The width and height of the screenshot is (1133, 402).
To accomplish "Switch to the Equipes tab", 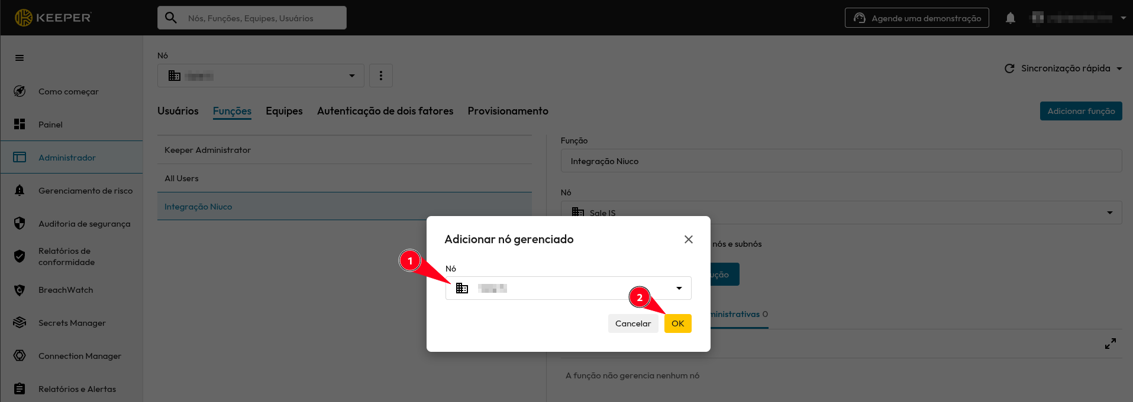I will click(284, 111).
